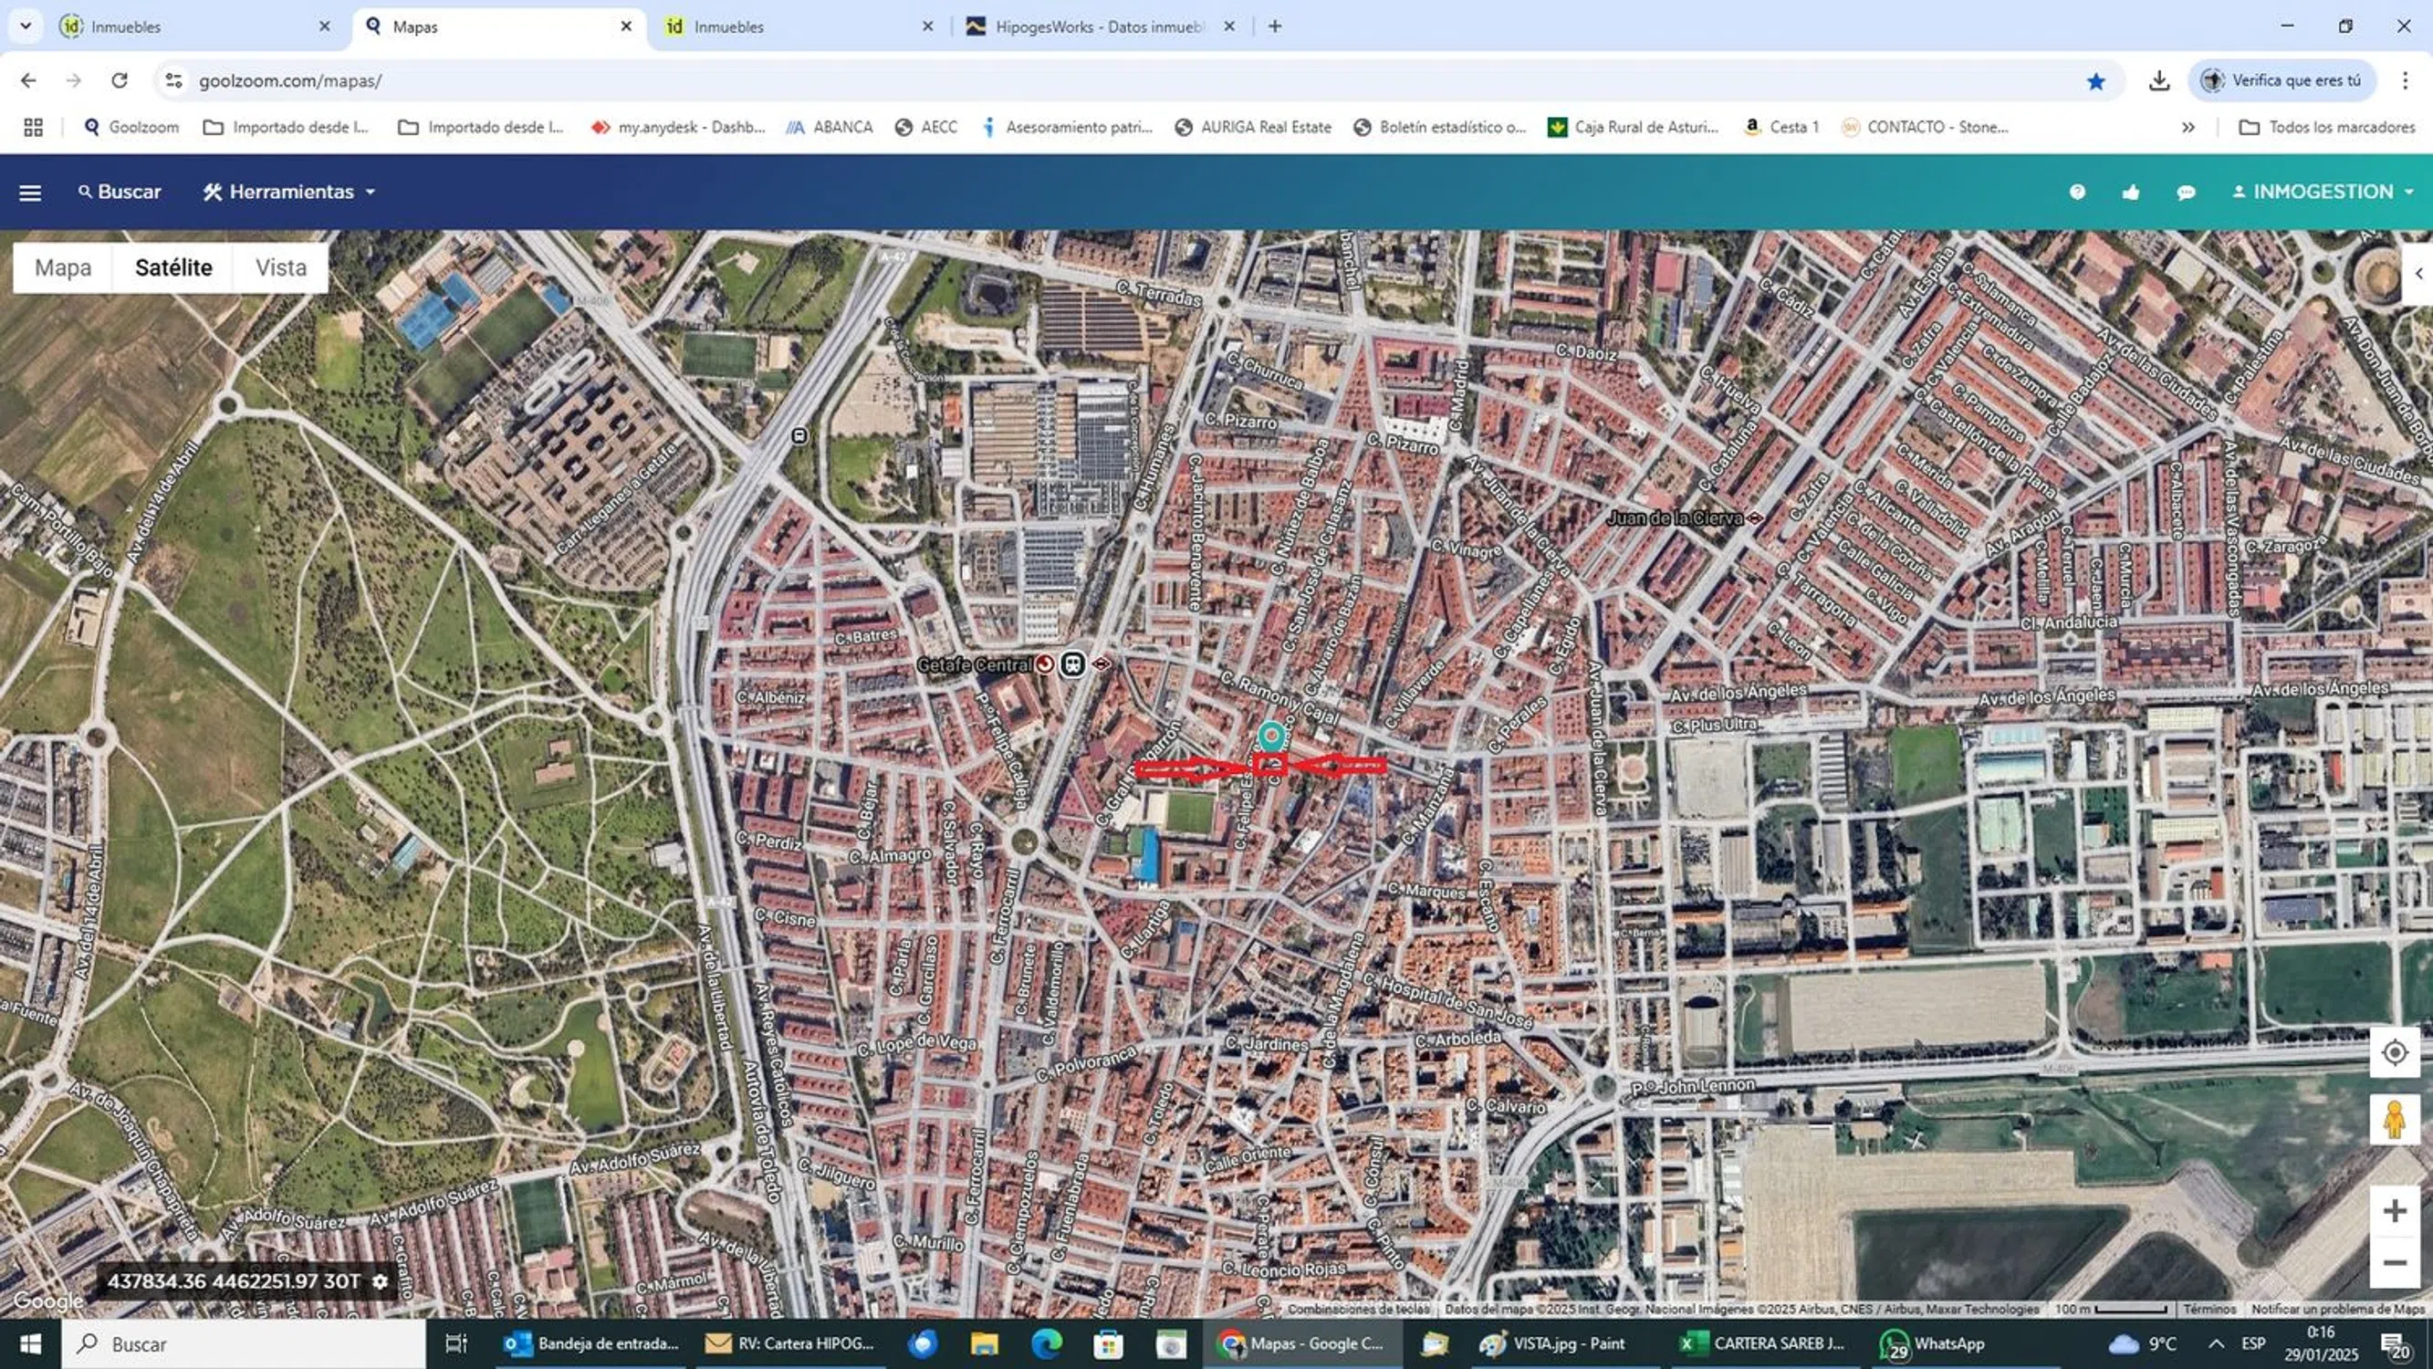This screenshot has width=2433, height=1369.
Task: Click the my location target button
Action: pos(2395,1052)
